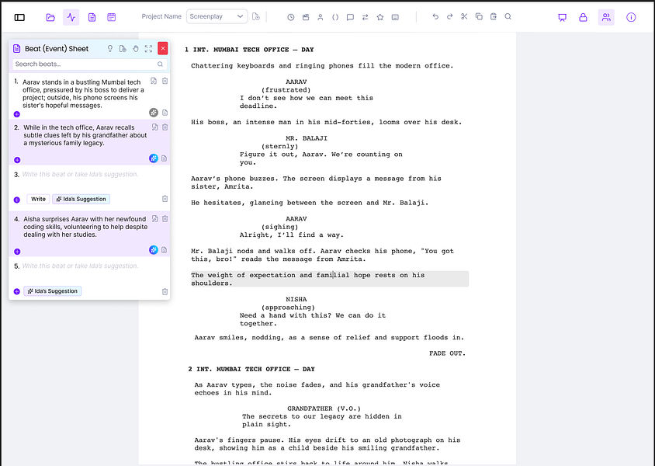Toggle the left sidebar panel icon
This screenshot has height=466, width=655.
pos(19,17)
